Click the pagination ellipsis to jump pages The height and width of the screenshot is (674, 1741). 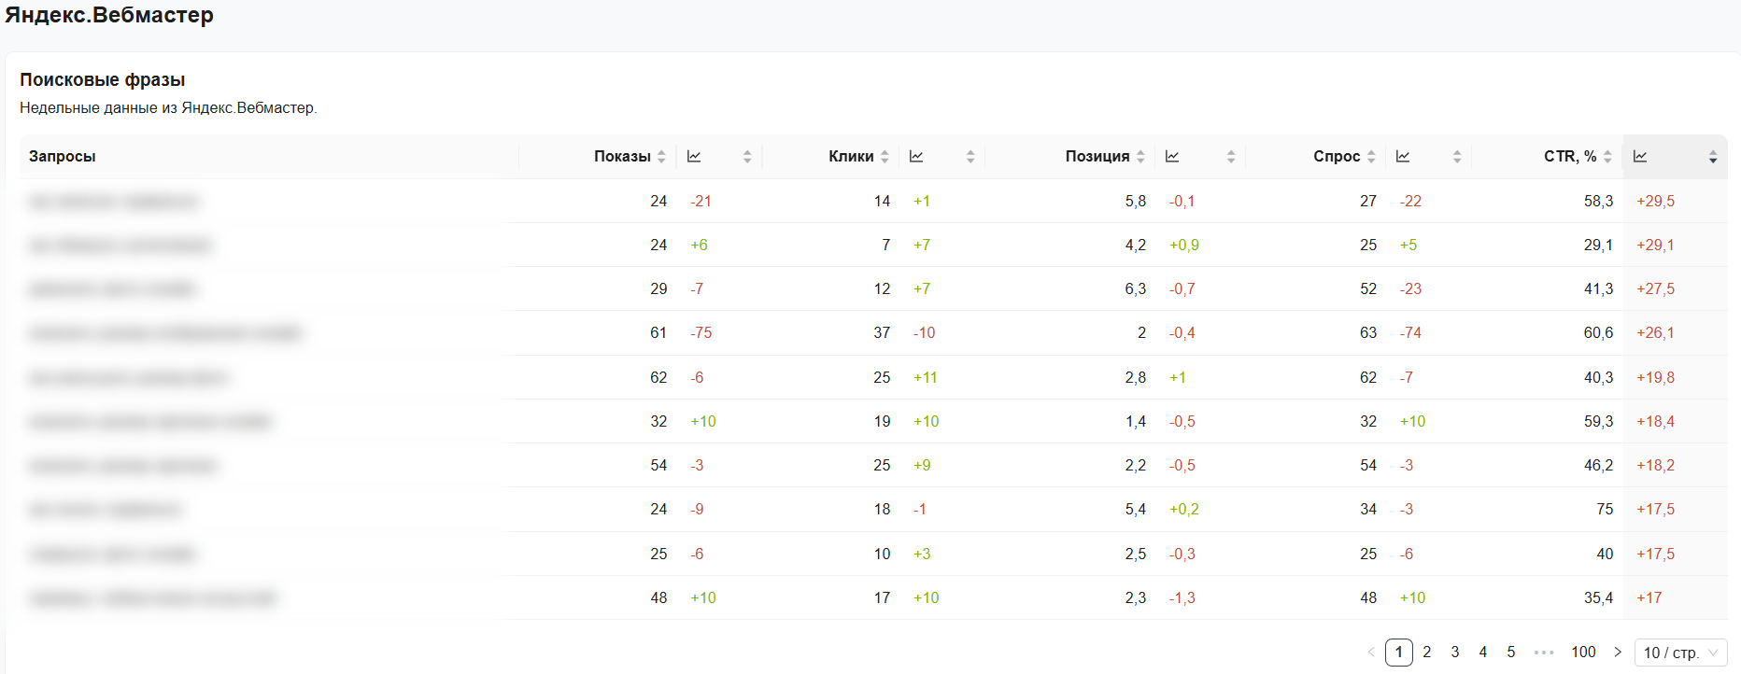pyautogui.click(x=1544, y=653)
